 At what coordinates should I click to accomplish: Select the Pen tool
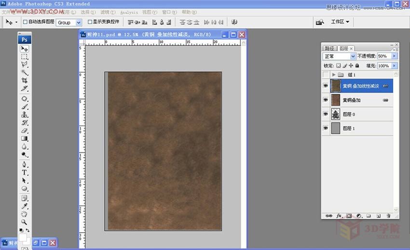coord(24,164)
